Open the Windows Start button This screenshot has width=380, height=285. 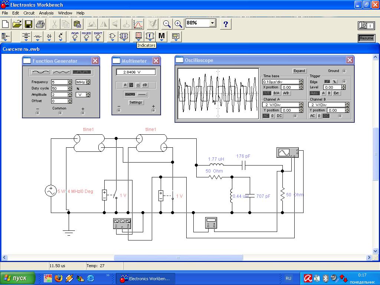click(18, 278)
